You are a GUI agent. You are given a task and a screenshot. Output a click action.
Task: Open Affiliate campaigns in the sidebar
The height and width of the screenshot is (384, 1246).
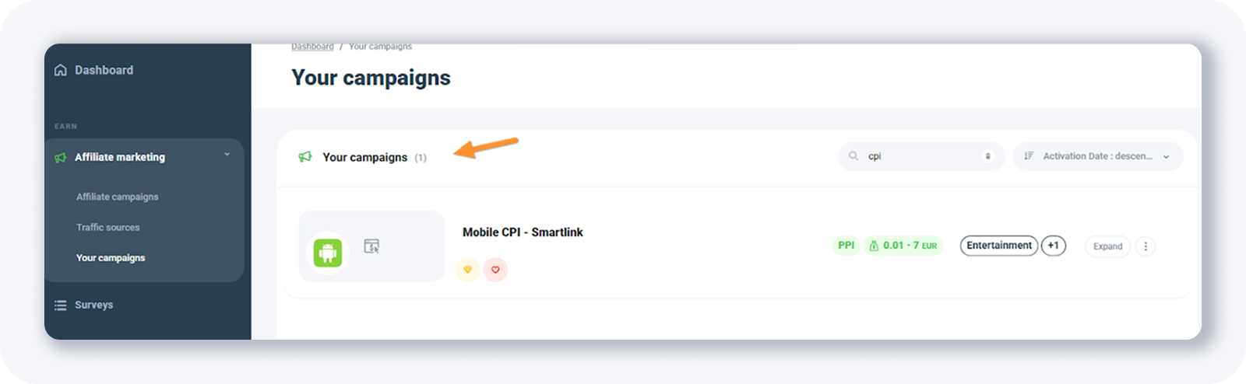click(x=118, y=197)
